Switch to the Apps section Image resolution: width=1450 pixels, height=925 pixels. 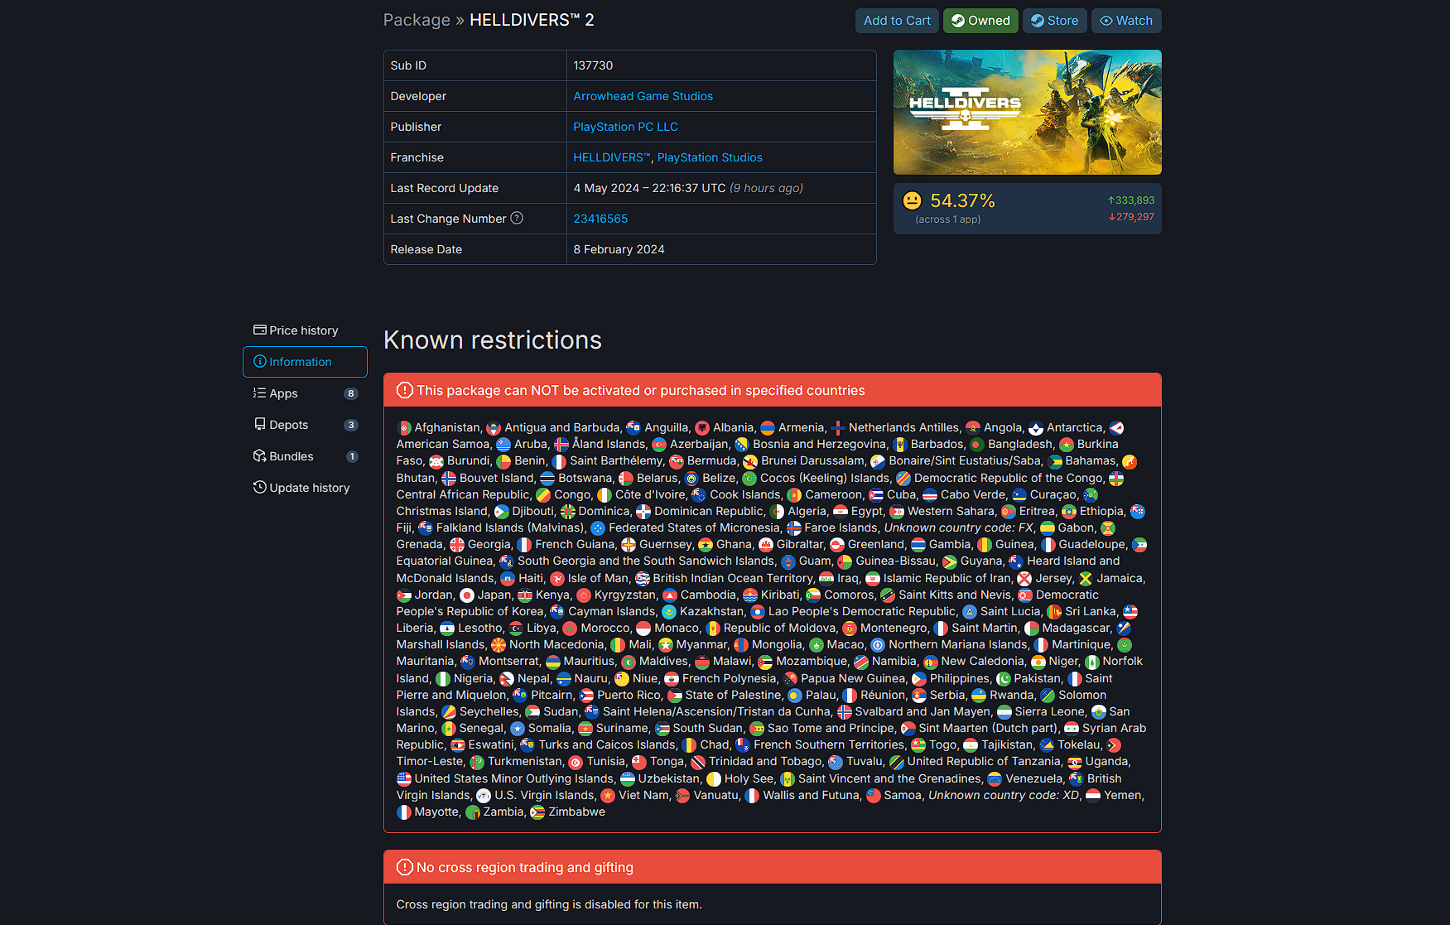(284, 393)
